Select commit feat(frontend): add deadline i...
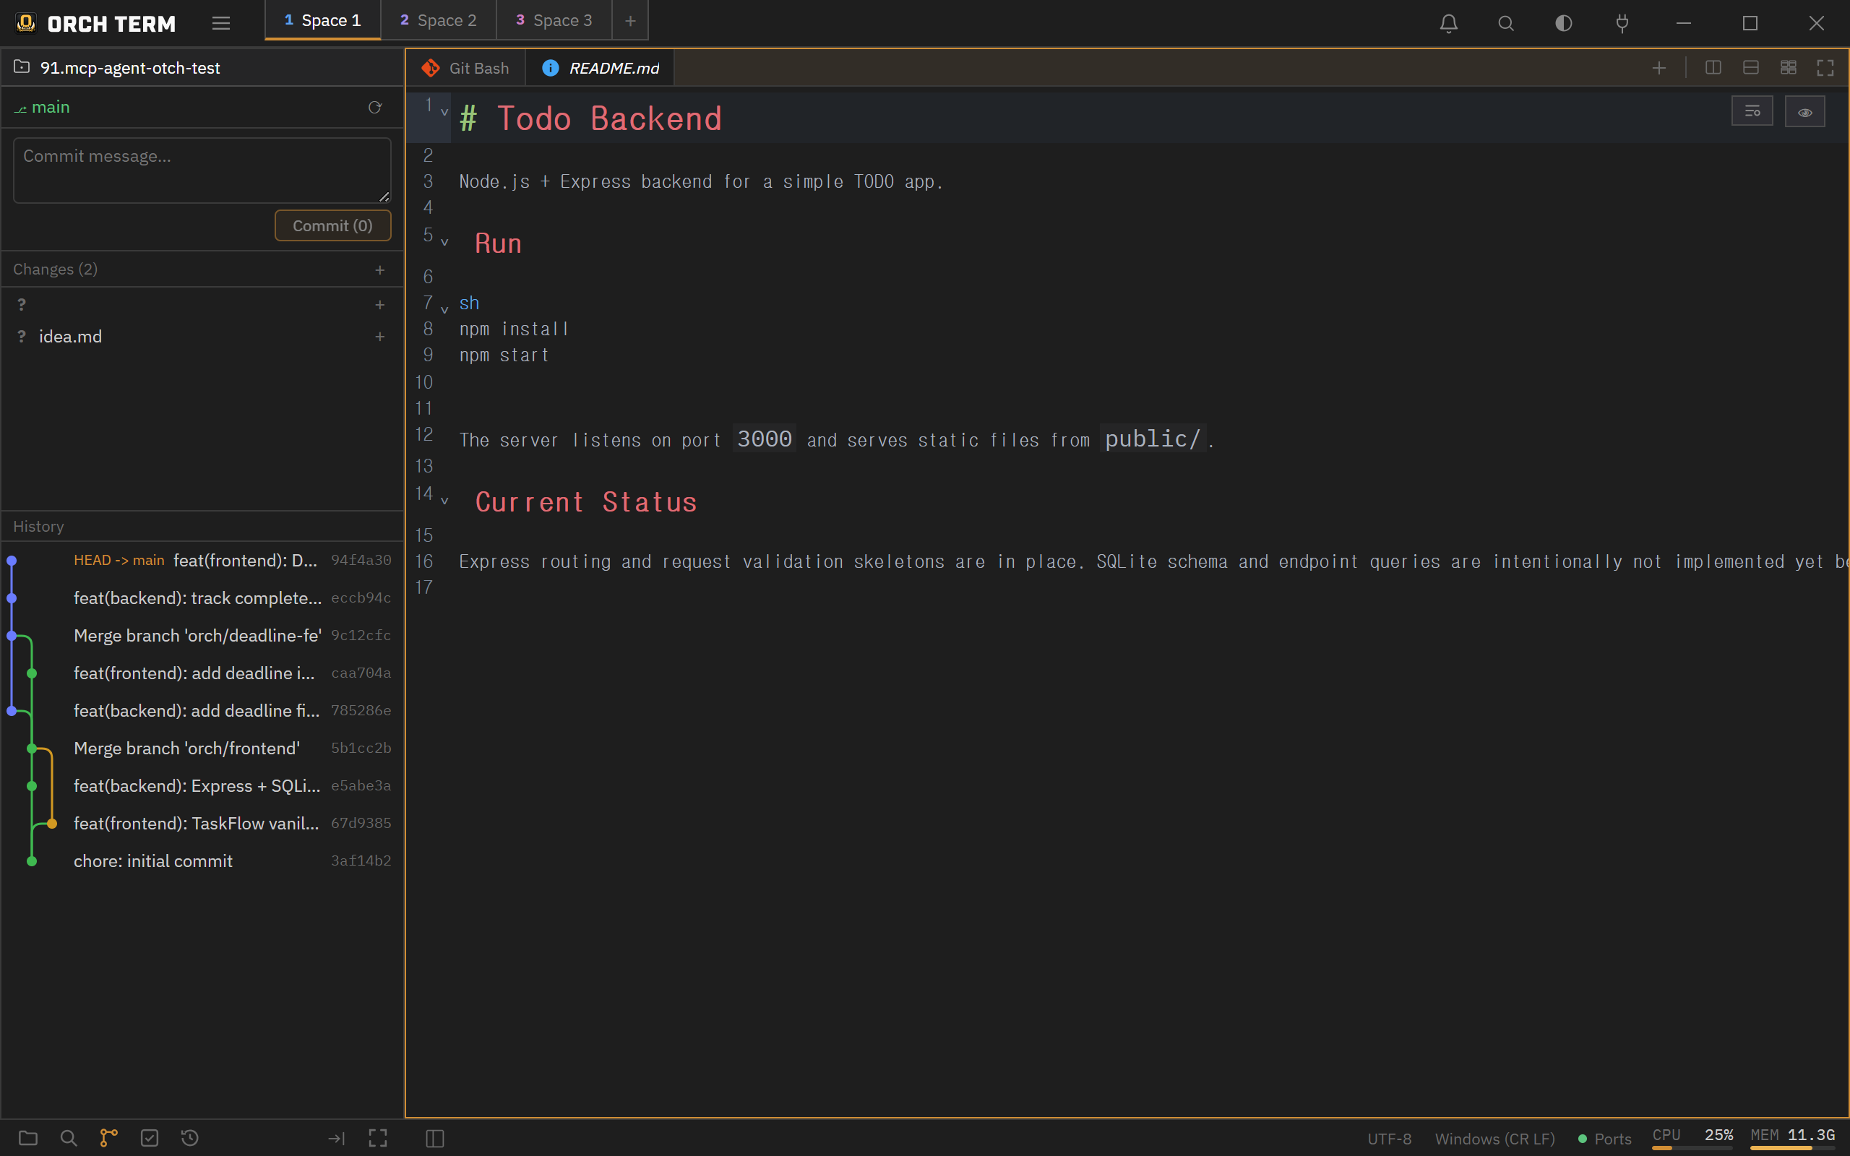The height and width of the screenshot is (1156, 1850). coord(202,673)
